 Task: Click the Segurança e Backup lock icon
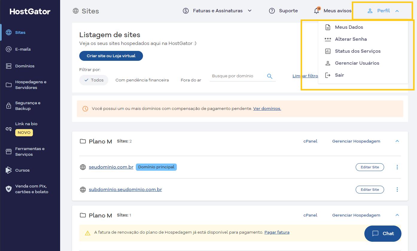[9, 105]
